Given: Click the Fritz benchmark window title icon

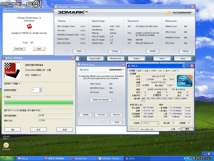Looking at the screenshot, I should click(x=4, y=58).
